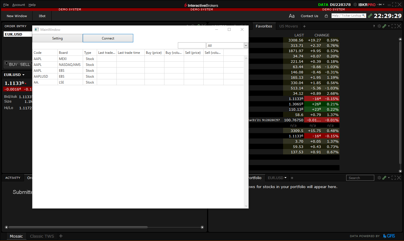Click the New Window button
The height and width of the screenshot is (241, 404).
coord(17,16)
